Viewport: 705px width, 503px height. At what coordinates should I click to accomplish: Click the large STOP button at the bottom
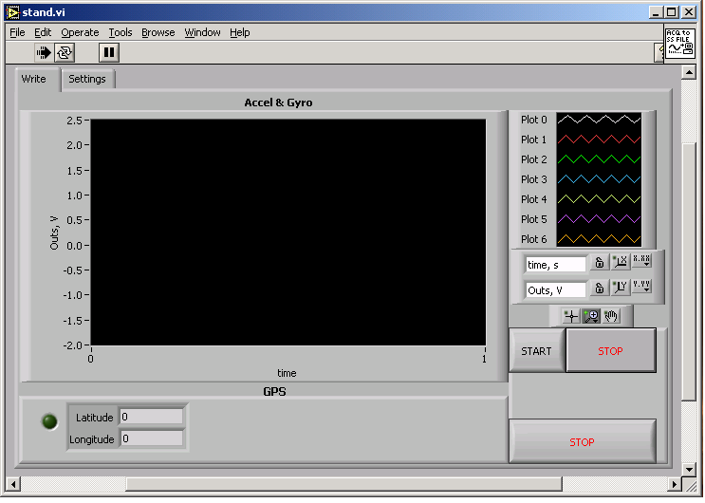(583, 442)
